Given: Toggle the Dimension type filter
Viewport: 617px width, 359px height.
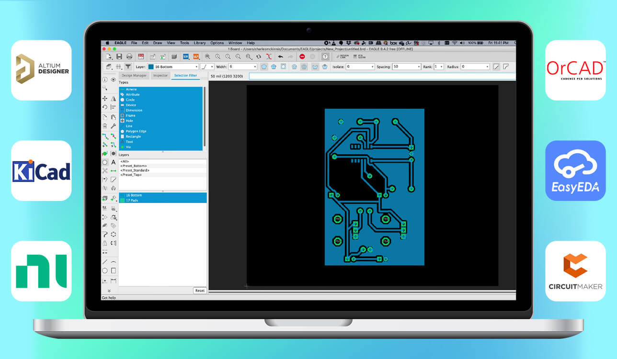Looking at the screenshot, I should point(161,111).
